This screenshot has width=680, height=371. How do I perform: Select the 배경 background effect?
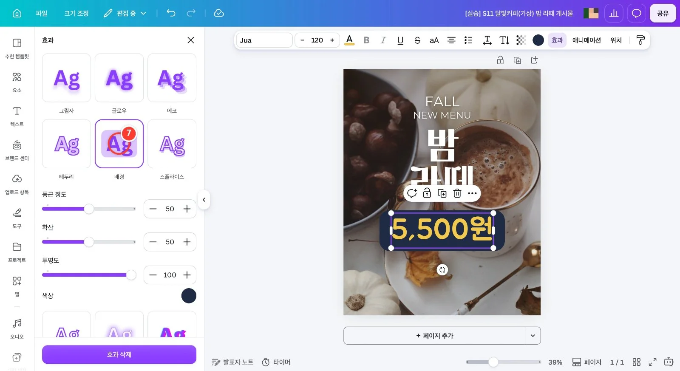point(119,144)
